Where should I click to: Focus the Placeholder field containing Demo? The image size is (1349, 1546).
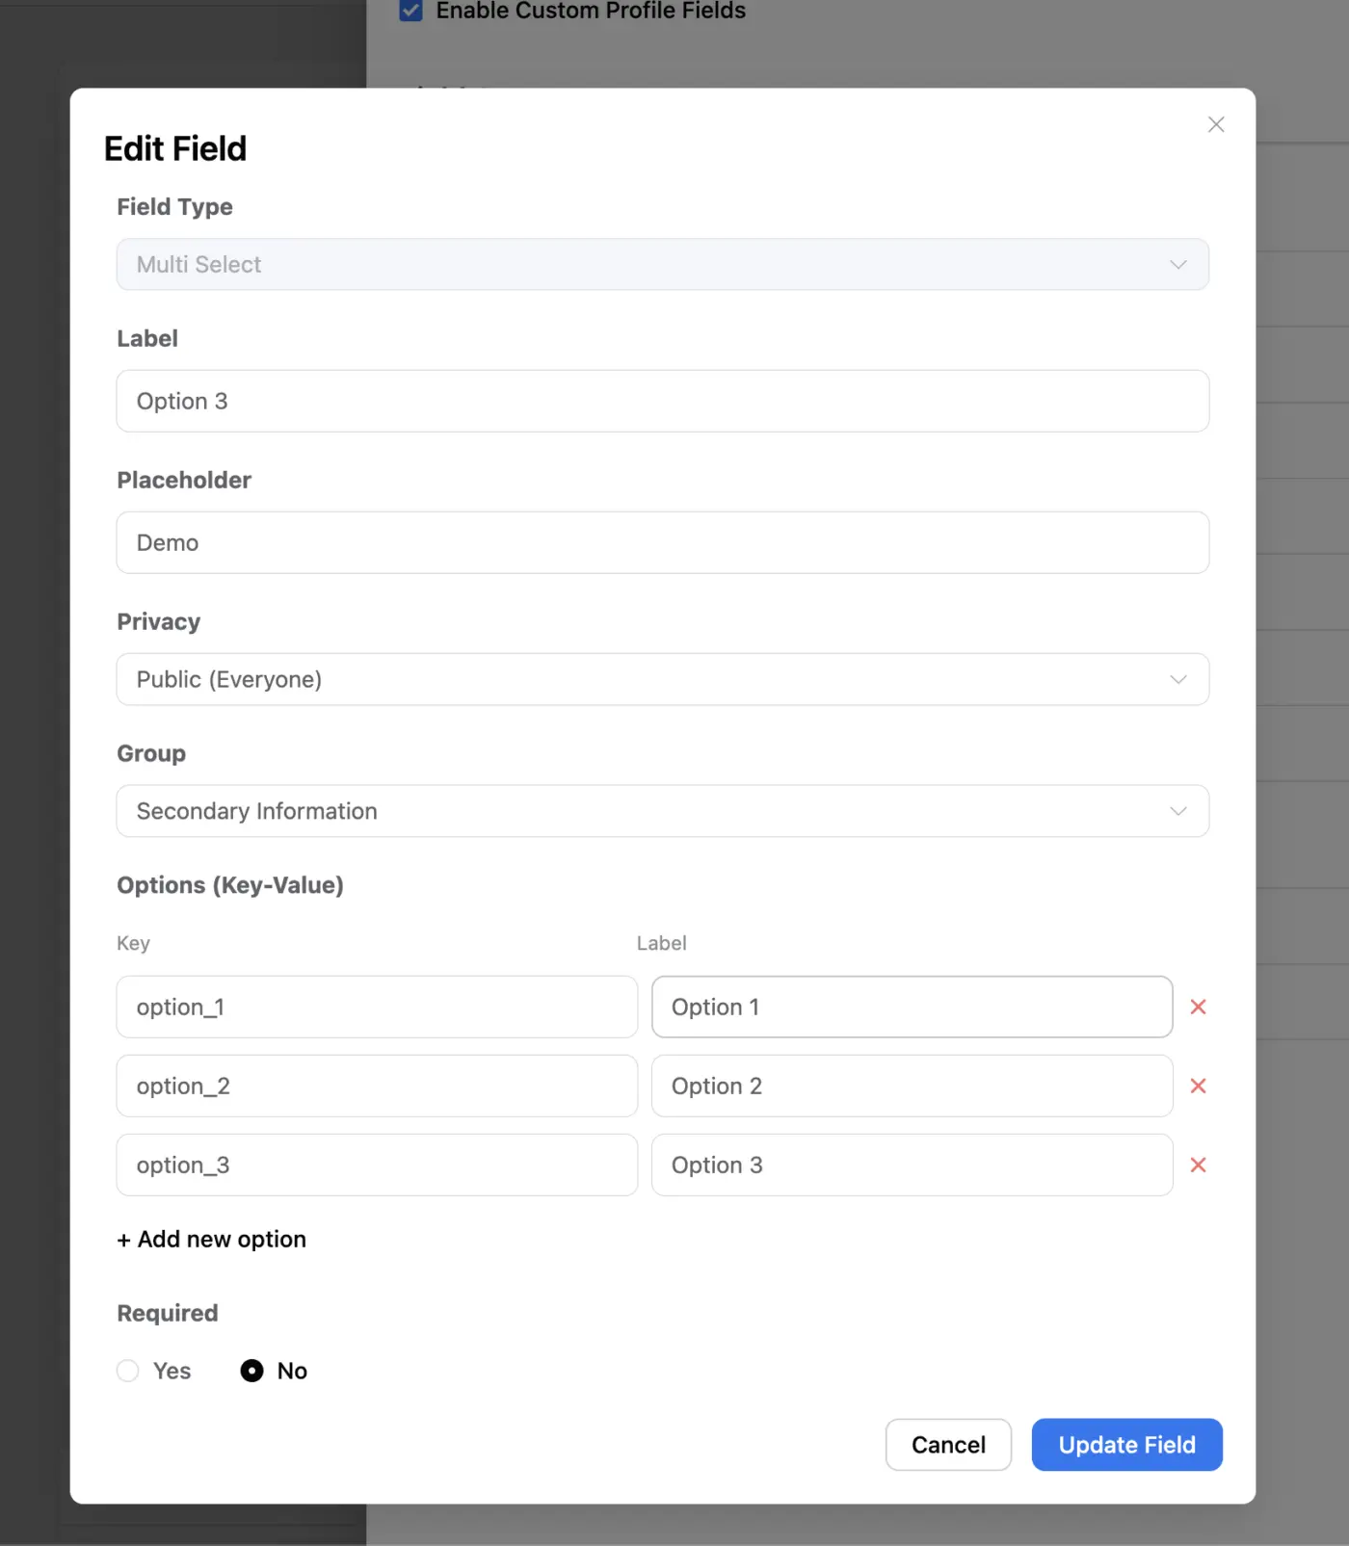pos(663,542)
